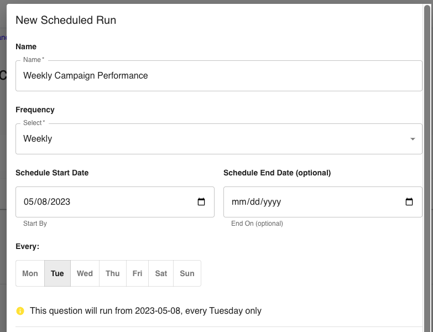
Task: Open the Weekly frequency select box
Action: tap(210, 139)
